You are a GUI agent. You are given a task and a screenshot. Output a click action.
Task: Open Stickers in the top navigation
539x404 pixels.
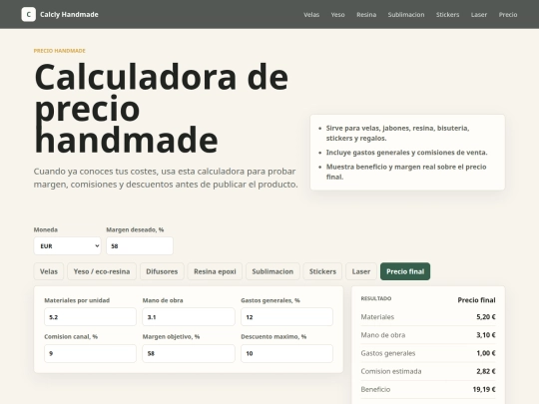pos(447,15)
